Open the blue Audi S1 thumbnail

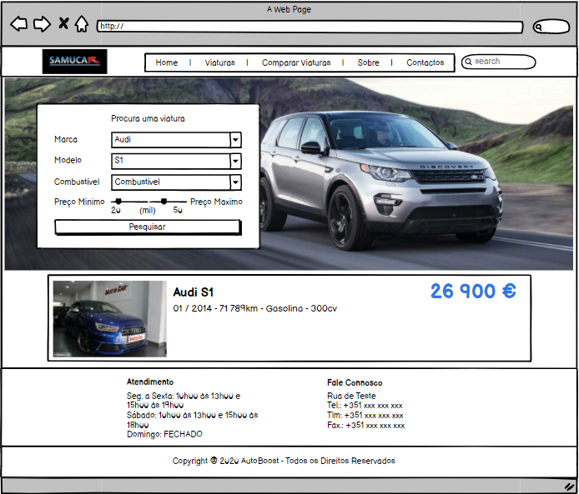pyautogui.click(x=109, y=319)
